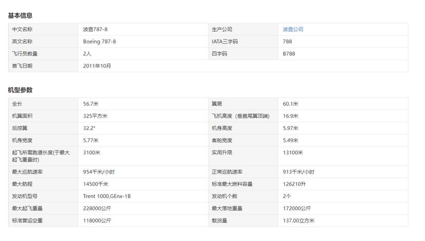
Task: Click the 发动机个数 label
Action: (225, 196)
